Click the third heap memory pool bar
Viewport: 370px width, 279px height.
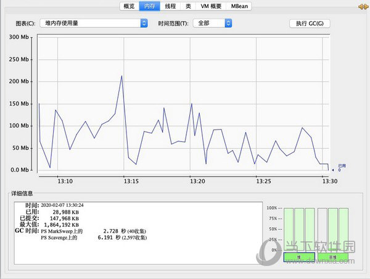pos(310,230)
